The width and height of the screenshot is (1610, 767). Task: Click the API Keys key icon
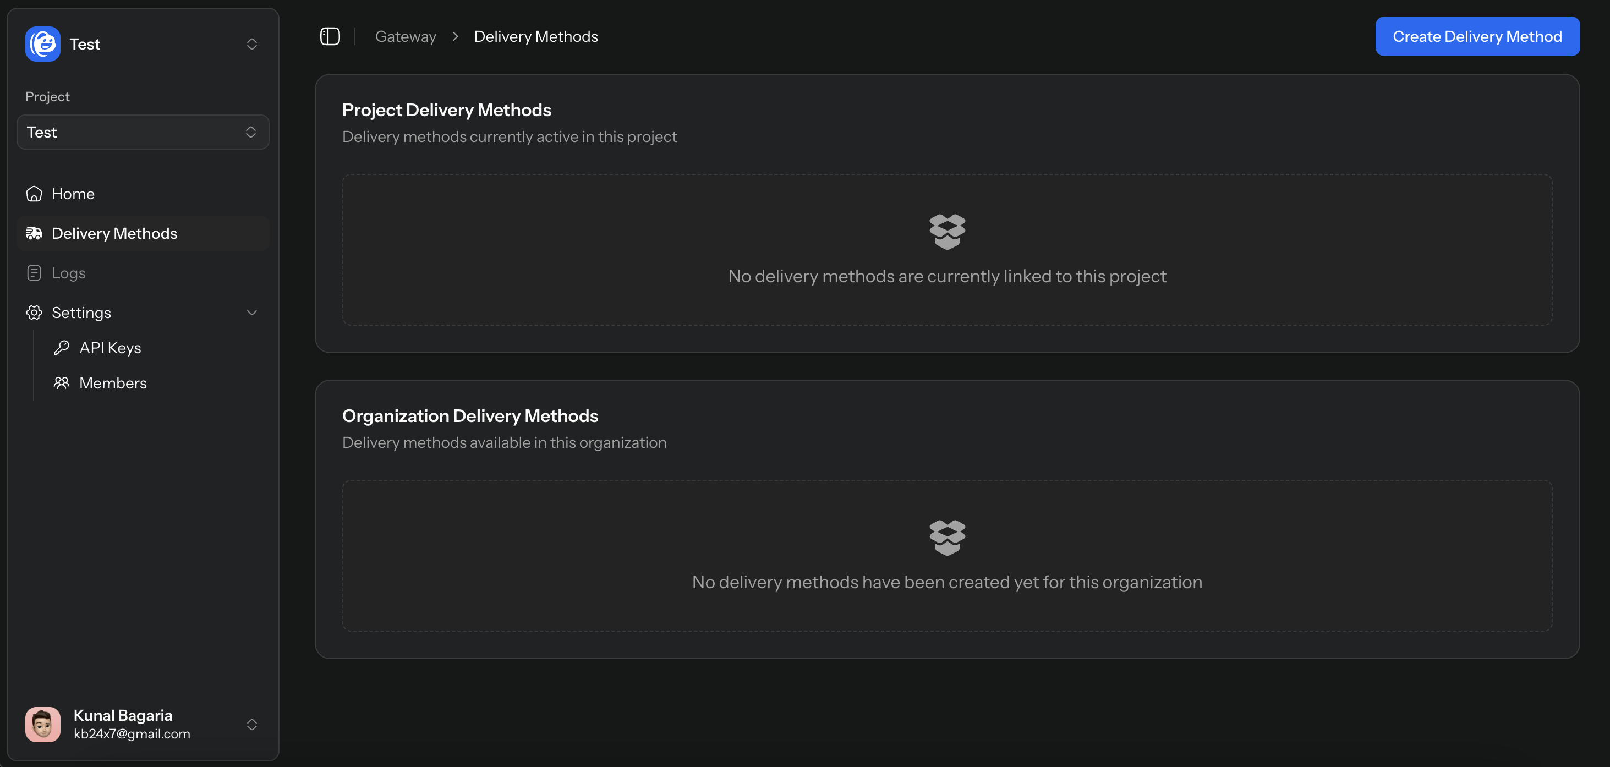click(x=61, y=348)
